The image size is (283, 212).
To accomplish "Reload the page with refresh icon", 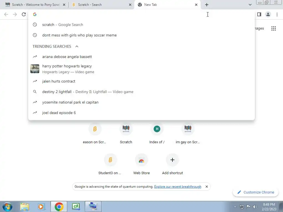I will pos(24,14).
